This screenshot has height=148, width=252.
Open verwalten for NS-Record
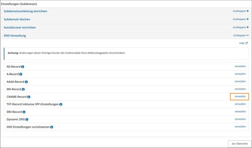(x=240, y=66)
